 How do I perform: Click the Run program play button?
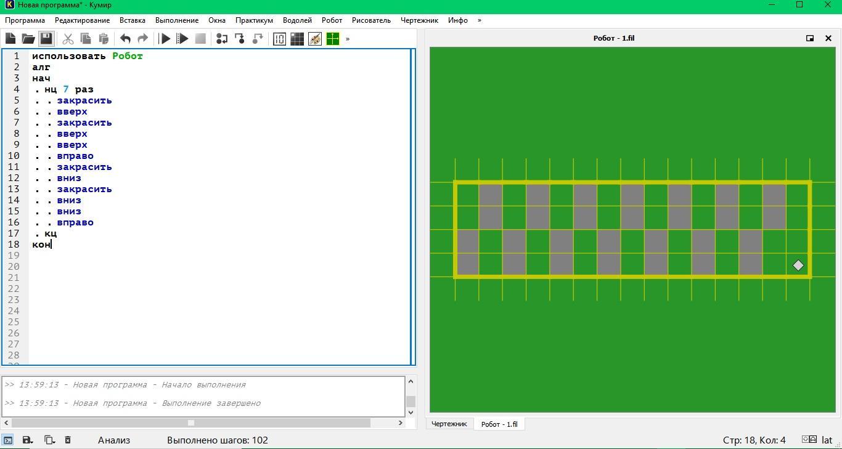coord(165,39)
